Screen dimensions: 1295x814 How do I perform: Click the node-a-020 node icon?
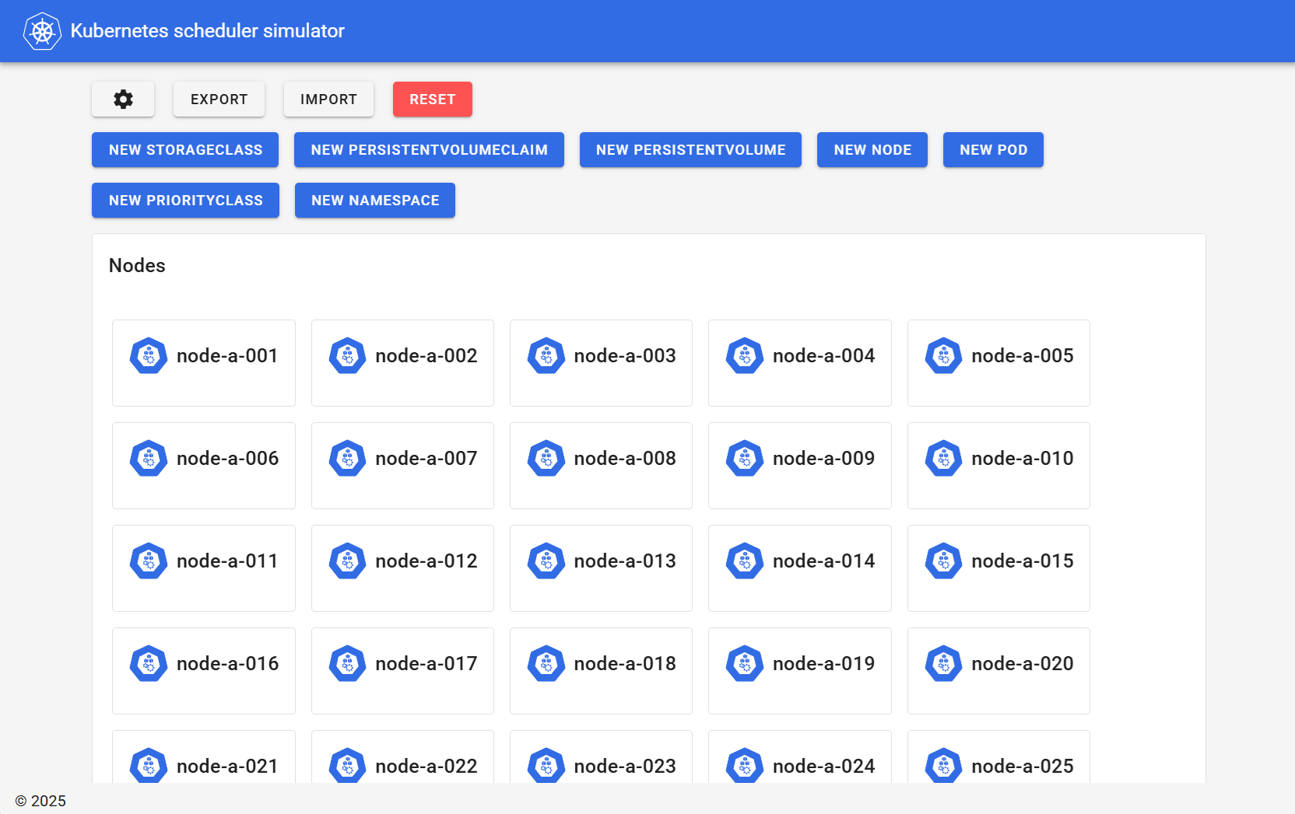pyautogui.click(x=944, y=664)
